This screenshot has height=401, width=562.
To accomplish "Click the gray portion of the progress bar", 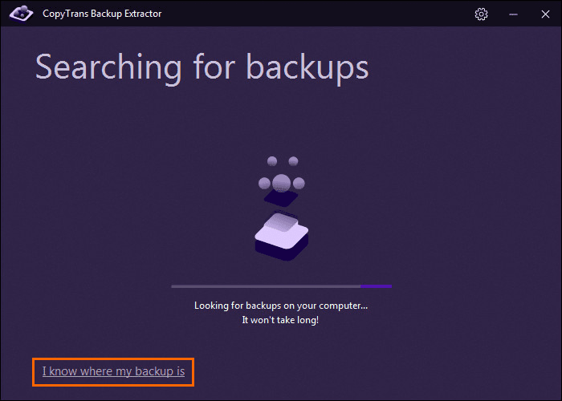I will coord(265,286).
